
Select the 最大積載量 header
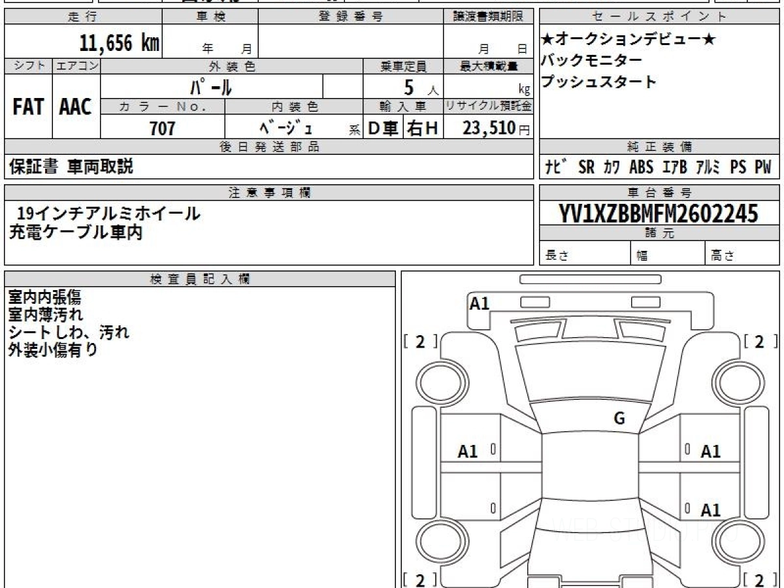(x=488, y=66)
